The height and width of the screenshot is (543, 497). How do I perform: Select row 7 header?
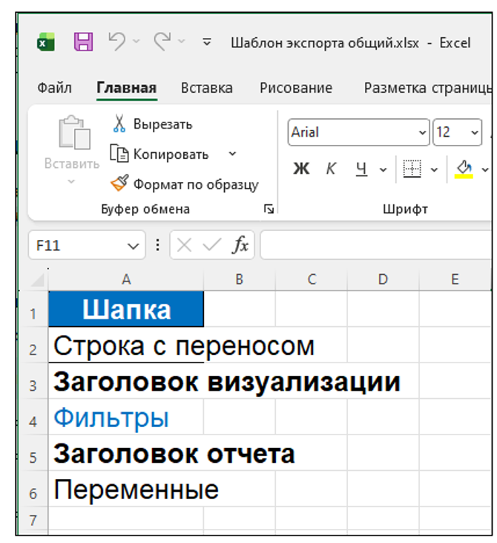[x=33, y=519]
